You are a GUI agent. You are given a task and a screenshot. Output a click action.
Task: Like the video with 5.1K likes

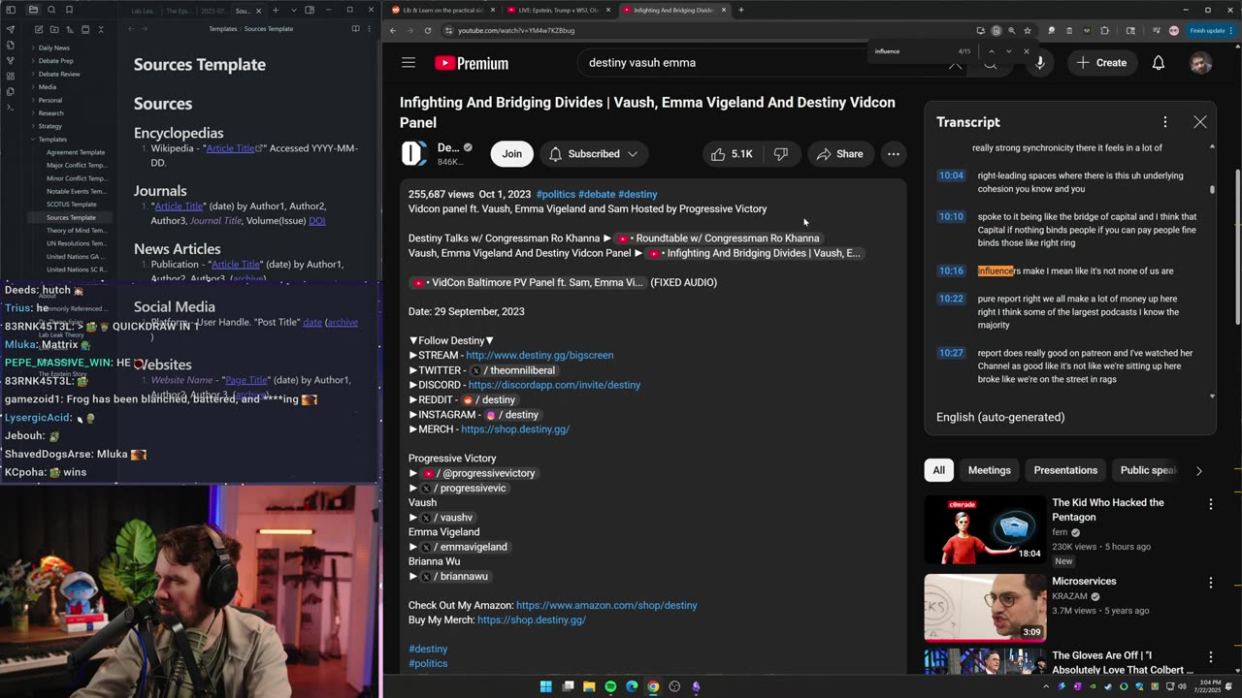[x=731, y=154]
